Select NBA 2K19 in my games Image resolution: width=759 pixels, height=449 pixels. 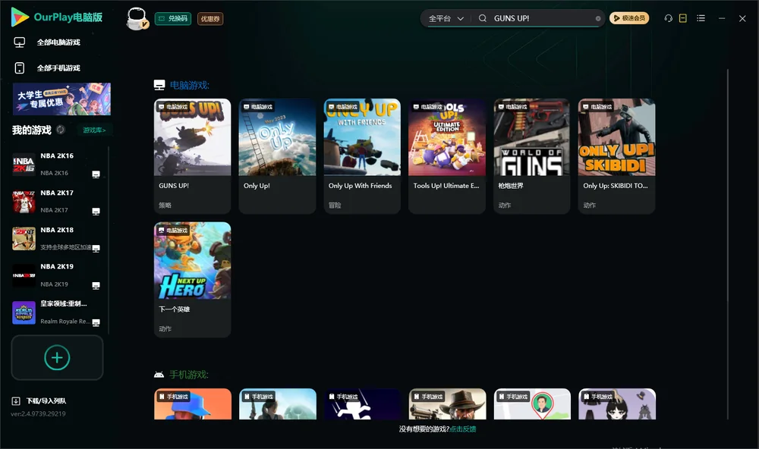click(x=57, y=275)
